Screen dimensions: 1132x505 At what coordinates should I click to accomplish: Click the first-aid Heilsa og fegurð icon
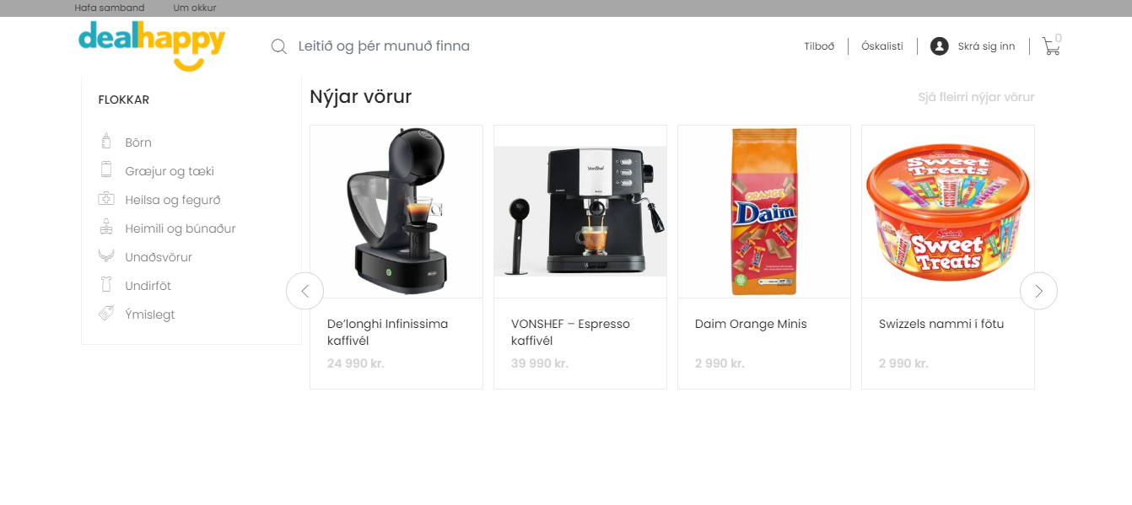106,199
